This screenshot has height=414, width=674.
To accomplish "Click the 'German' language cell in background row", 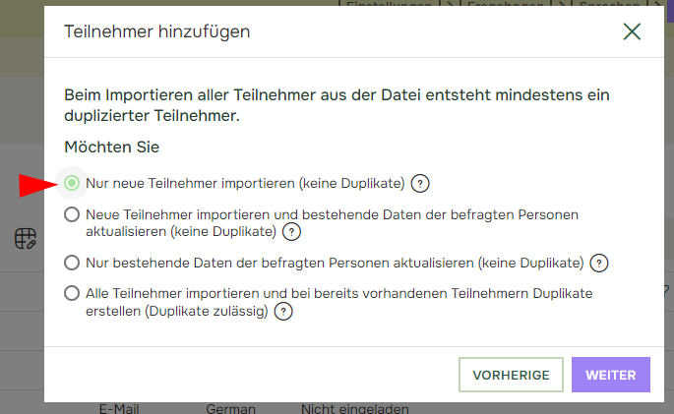I will (x=230, y=409).
